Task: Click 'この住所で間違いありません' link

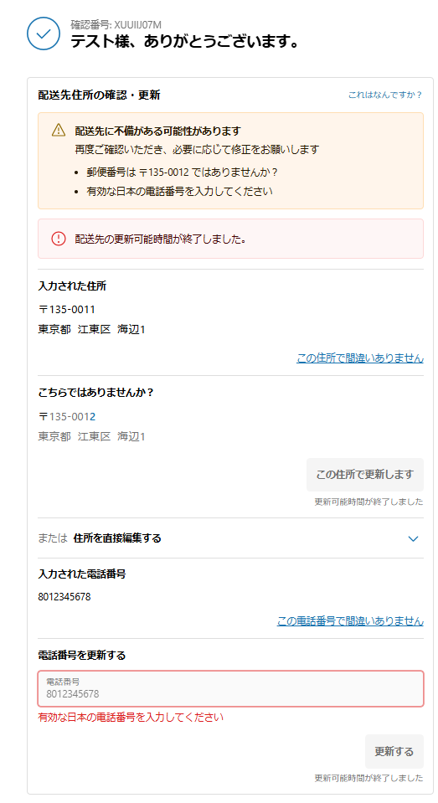Action: (x=360, y=358)
